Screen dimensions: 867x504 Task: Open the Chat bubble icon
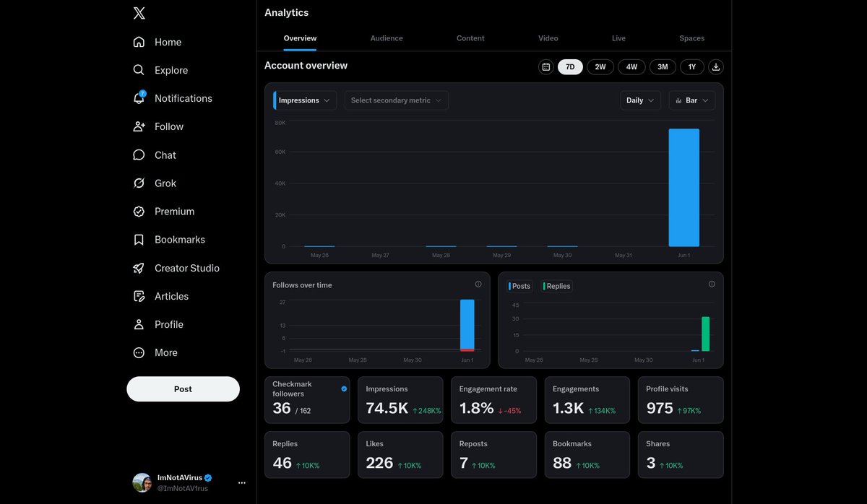click(139, 155)
